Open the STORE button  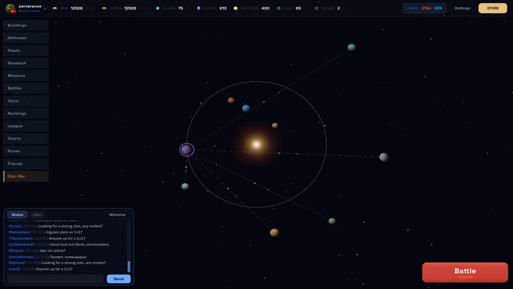(x=493, y=8)
